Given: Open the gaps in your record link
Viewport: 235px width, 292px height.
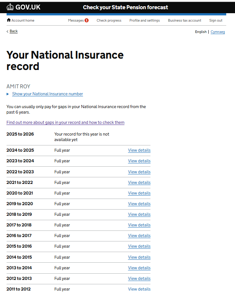Looking at the screenshot, I should (65, 122).
